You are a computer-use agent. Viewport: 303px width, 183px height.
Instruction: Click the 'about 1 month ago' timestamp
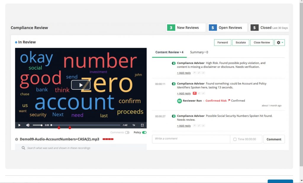272,106
